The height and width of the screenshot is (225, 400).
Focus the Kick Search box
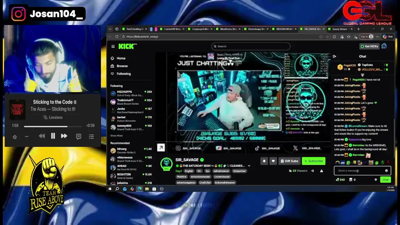pos(251,46)
